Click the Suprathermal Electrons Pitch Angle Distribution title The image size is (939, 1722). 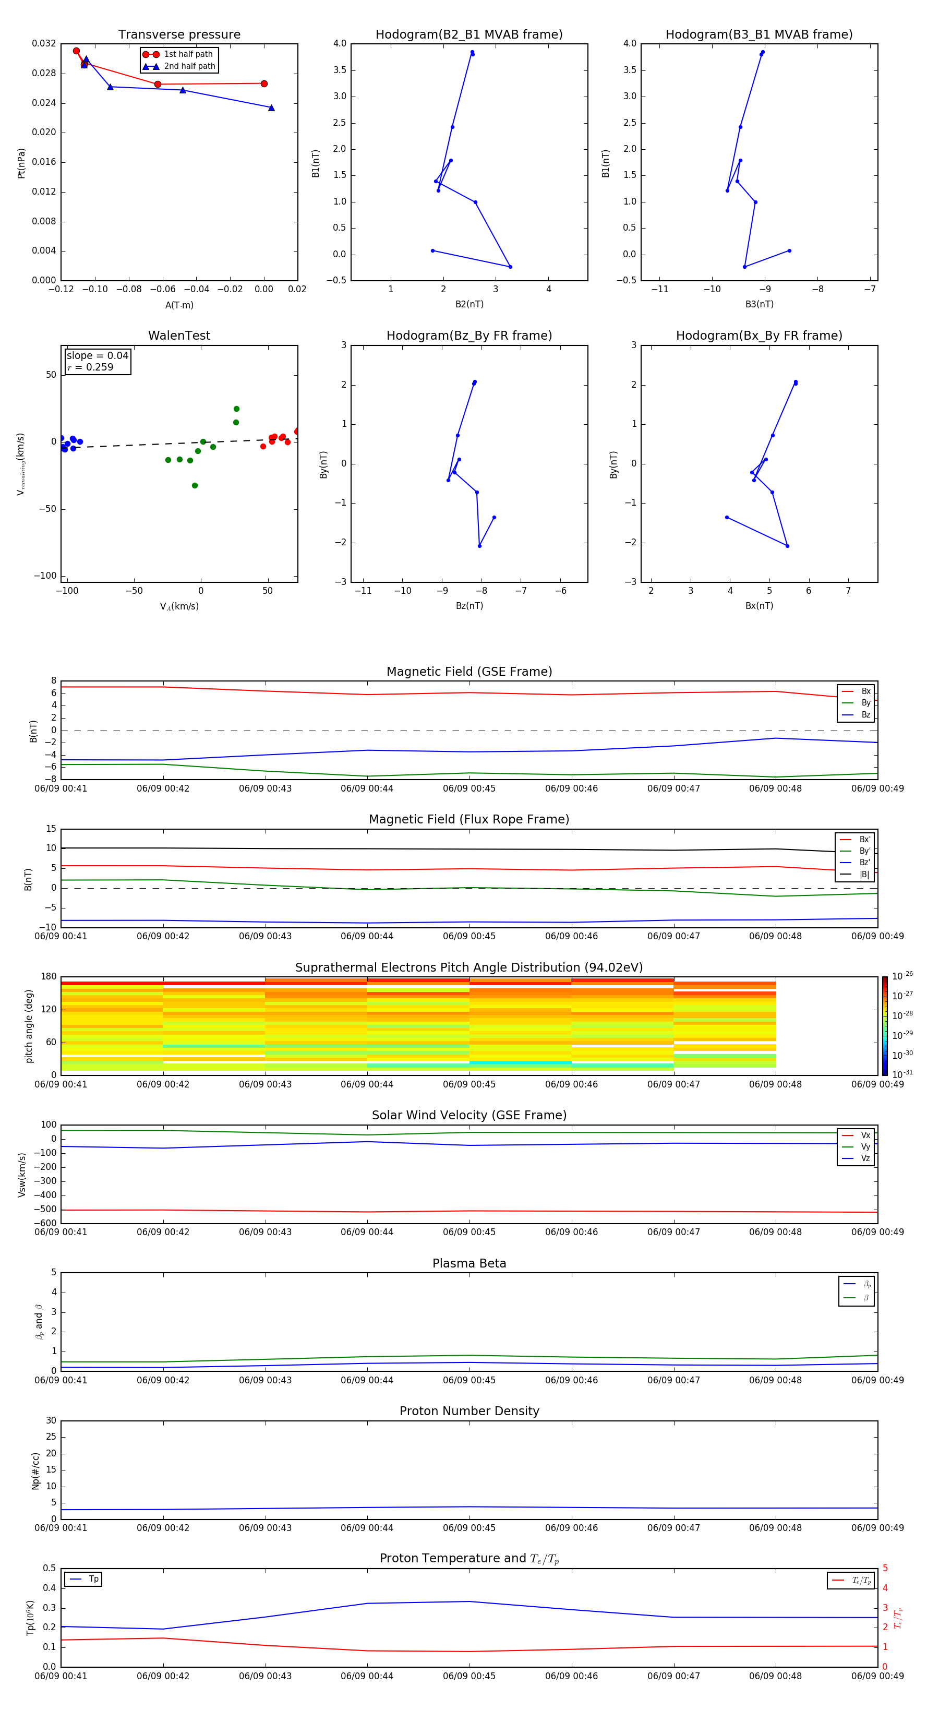pos(469,968)
